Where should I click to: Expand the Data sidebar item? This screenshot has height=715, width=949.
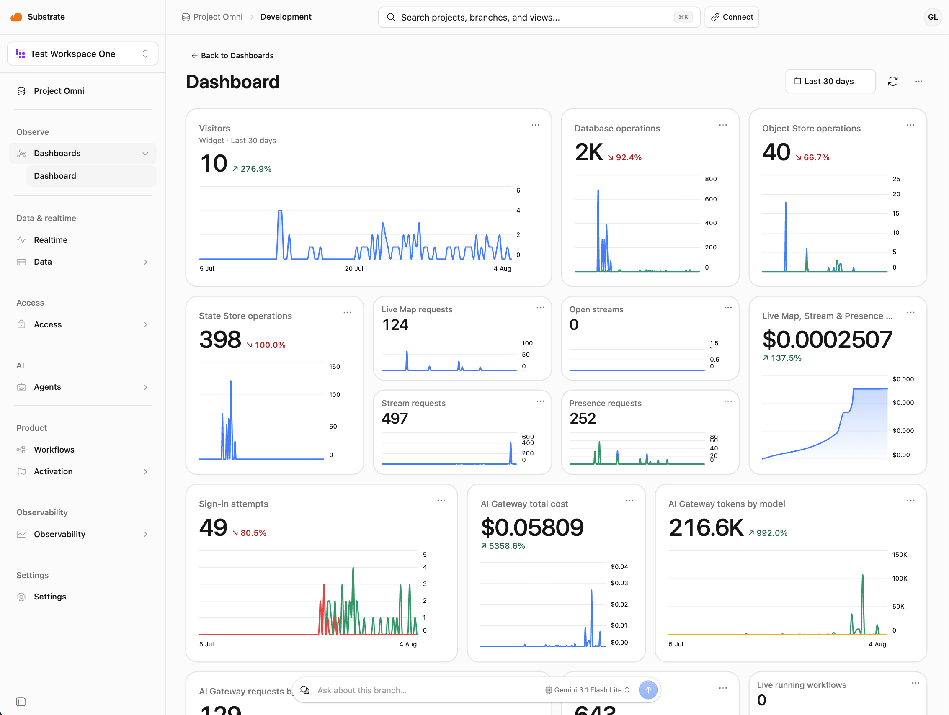coord(83,262)
